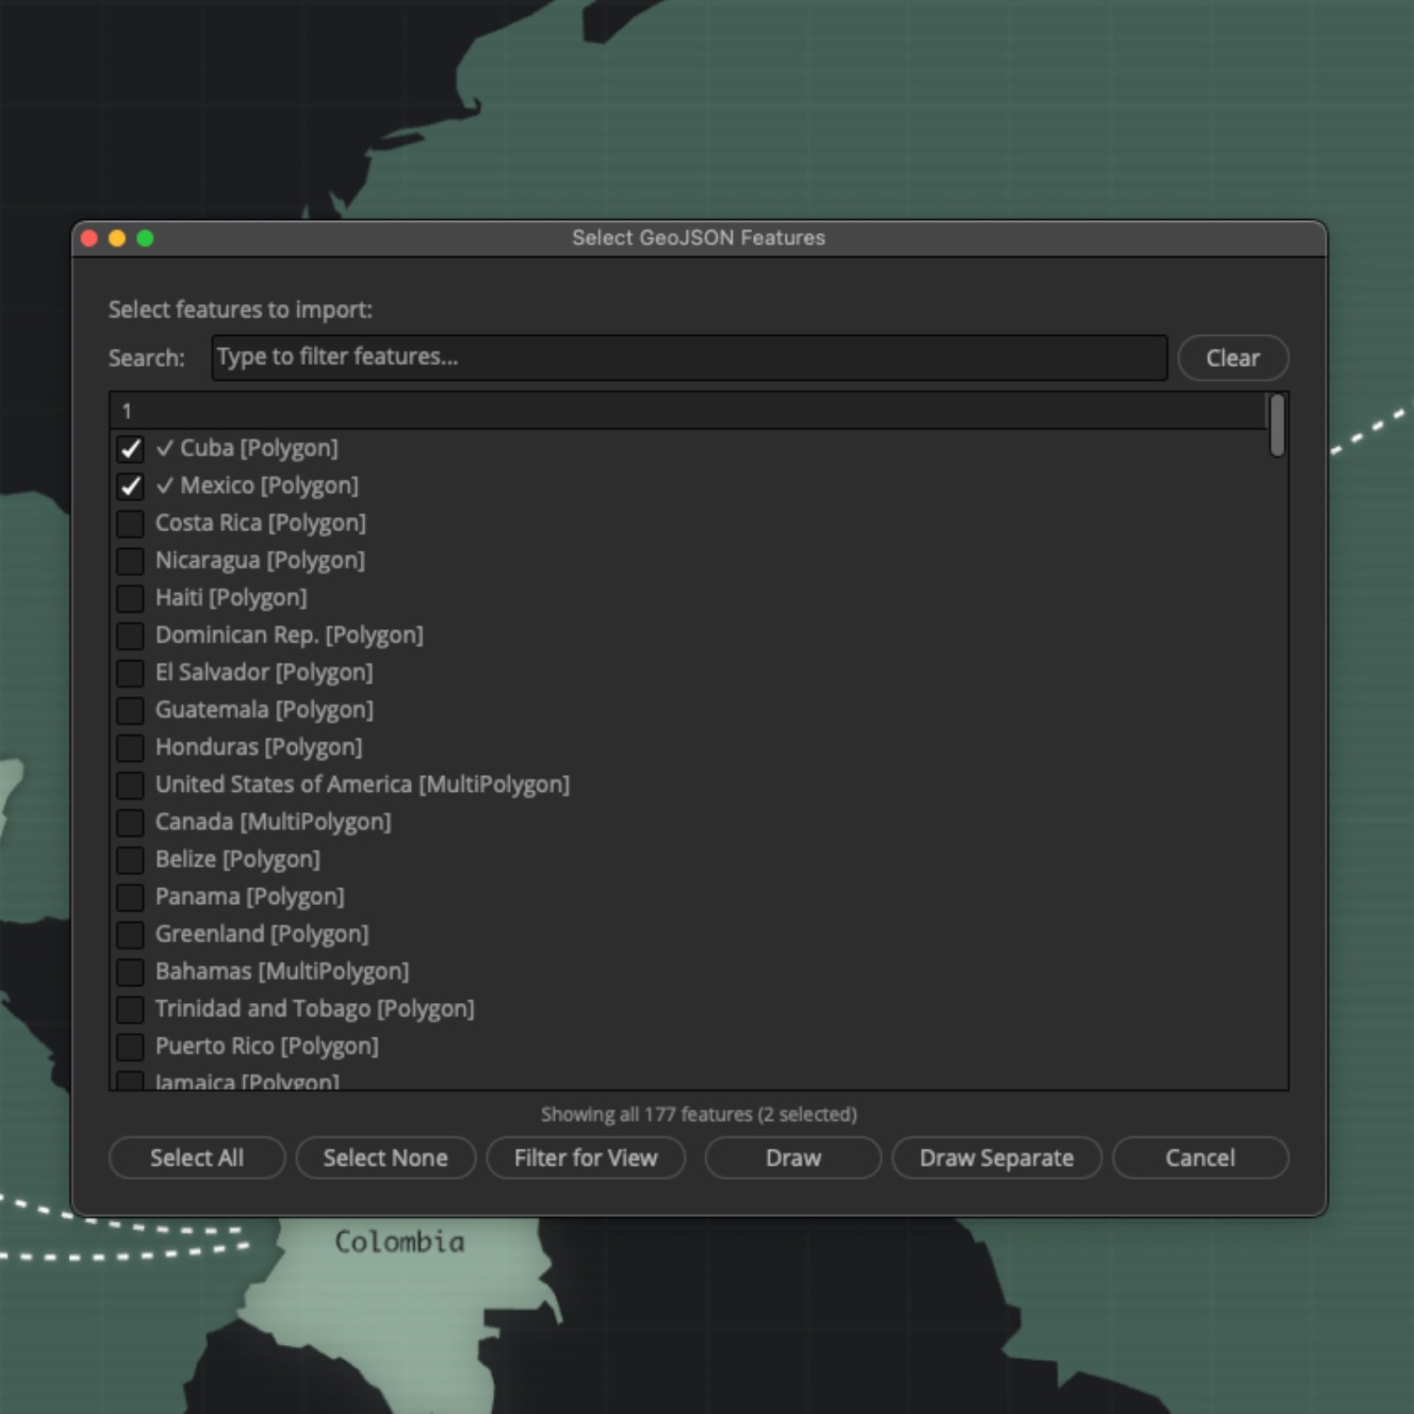The height and width of the screenshot is (1414, 1414).
Task: Click the list column header labeled 1
Action: click(688, 411)
